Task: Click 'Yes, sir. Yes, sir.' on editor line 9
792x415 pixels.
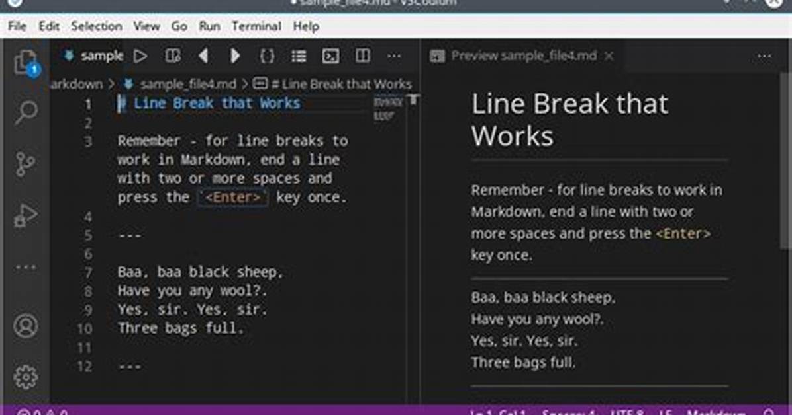Action: (x=193, y=310)
